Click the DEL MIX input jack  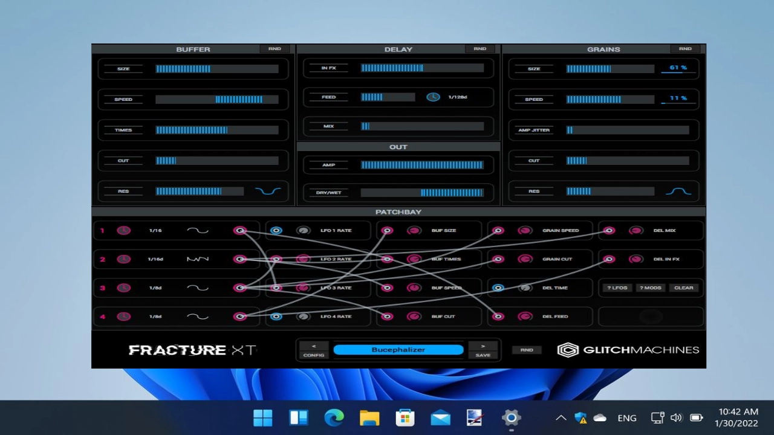click(x=609, y=230)
